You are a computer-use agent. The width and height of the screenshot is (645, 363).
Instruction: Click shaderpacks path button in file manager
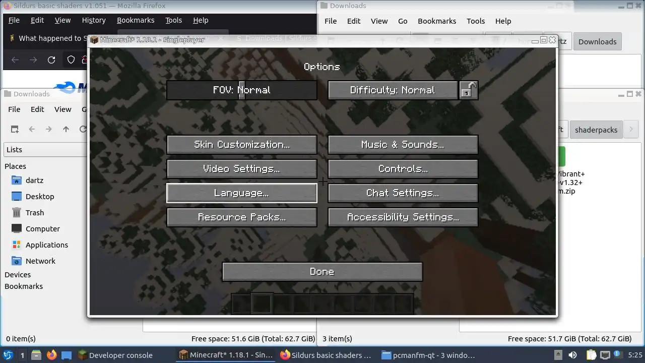[x=596, y=130]
